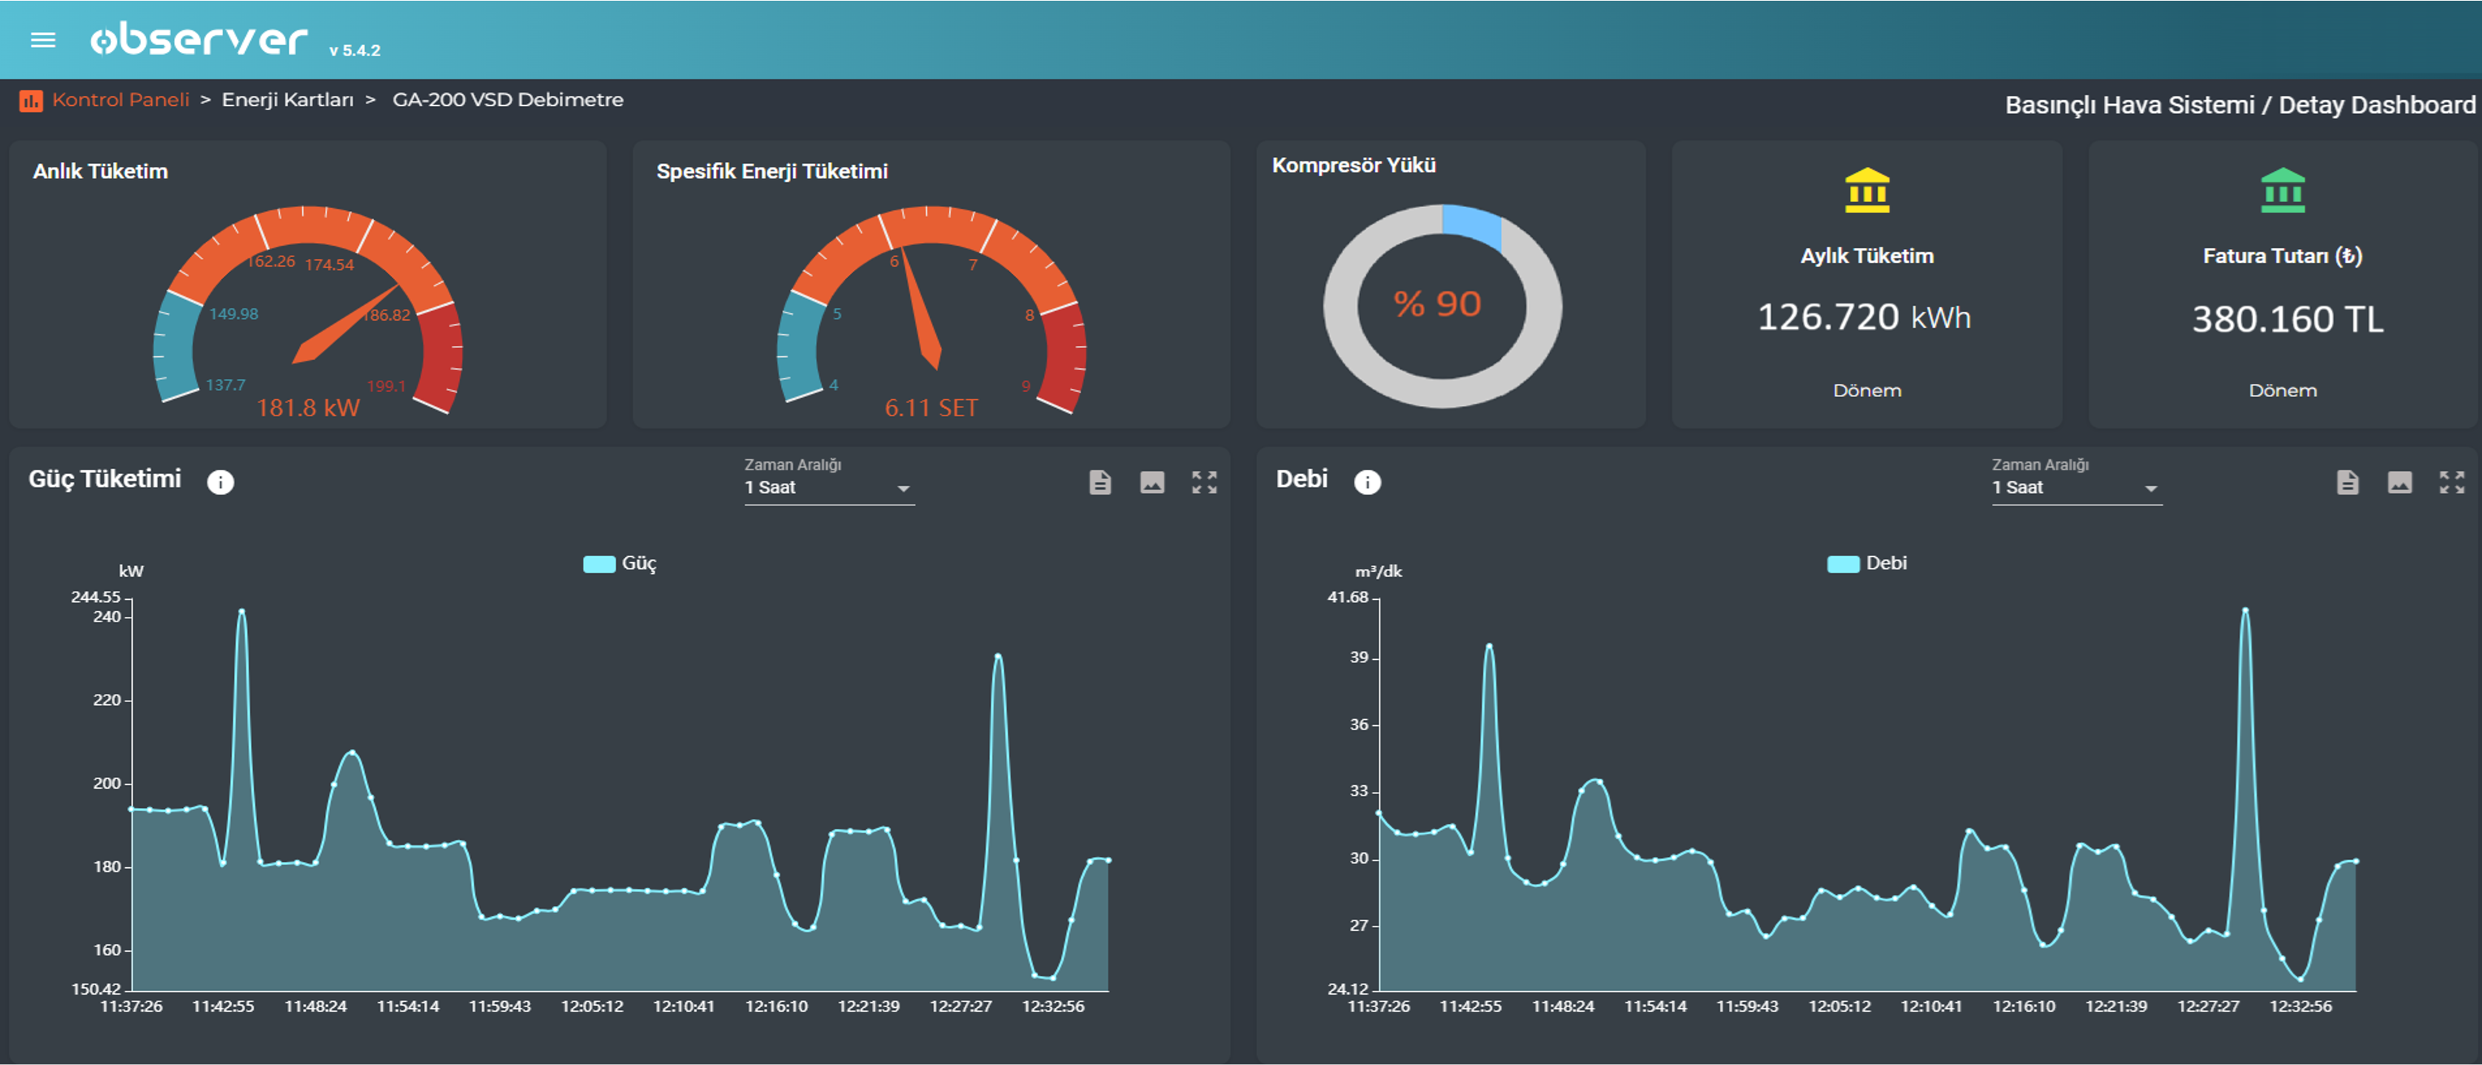This screenshot has height=1065, width=2482.
Task: Show info for Debi chart
Action: 1366,482
